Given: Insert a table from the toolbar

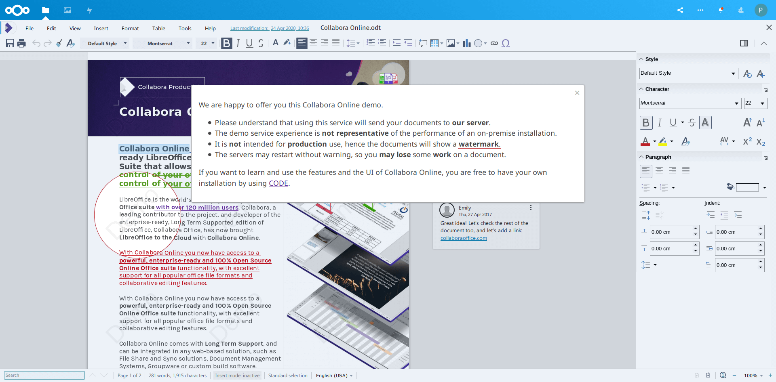Looking at the screenshot, I should click(435, 43).
